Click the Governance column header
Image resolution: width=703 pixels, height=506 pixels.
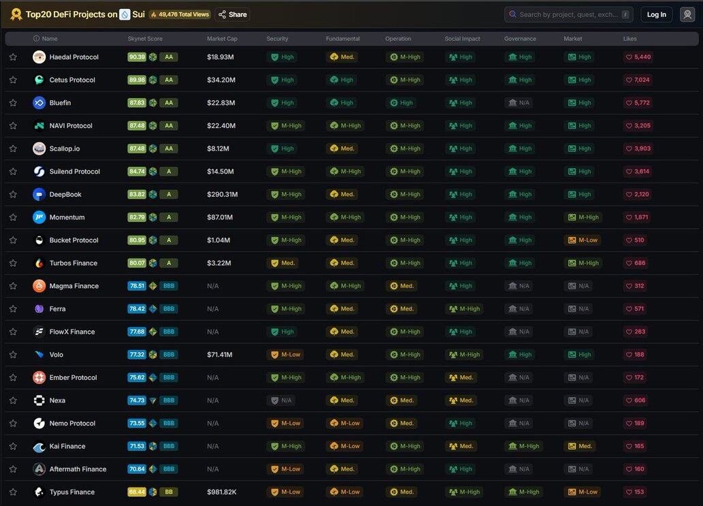[520, 39]
